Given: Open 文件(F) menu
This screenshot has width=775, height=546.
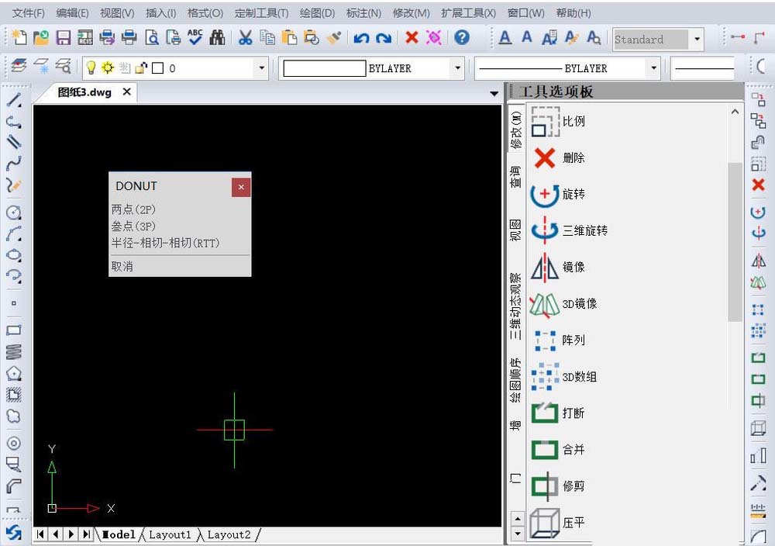Looking at the screenshot, I should 28,13.
